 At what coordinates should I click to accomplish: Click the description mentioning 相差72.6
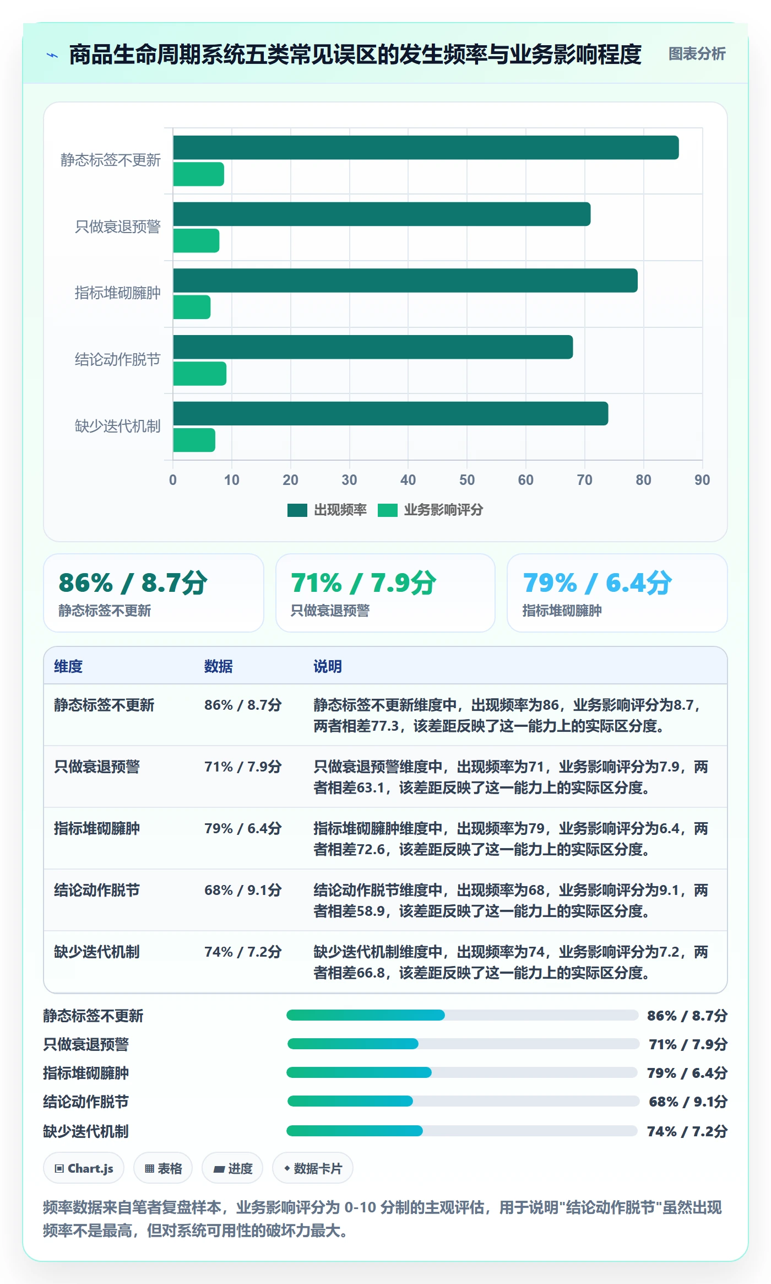(x=511, y=839)
